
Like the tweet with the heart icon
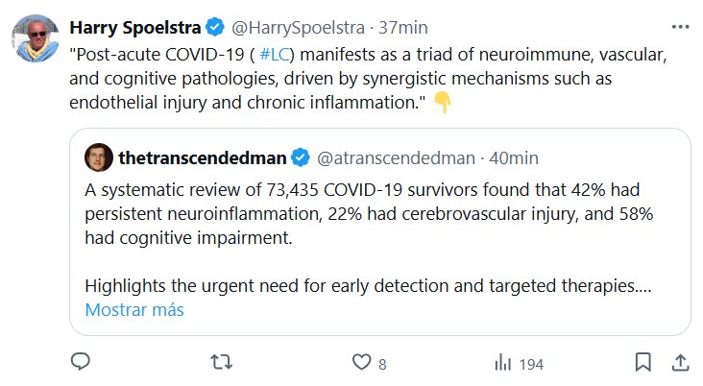pyautogui.click(x=361, y=362)
